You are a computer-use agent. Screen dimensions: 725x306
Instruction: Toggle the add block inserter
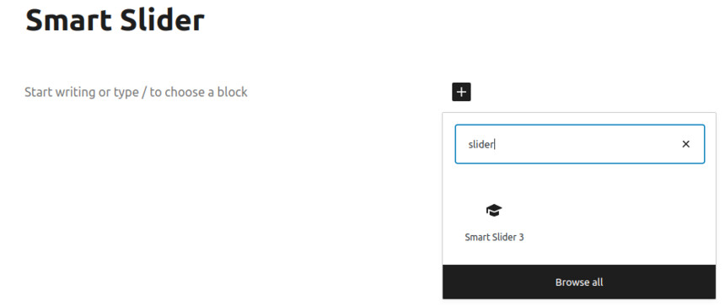461,92
